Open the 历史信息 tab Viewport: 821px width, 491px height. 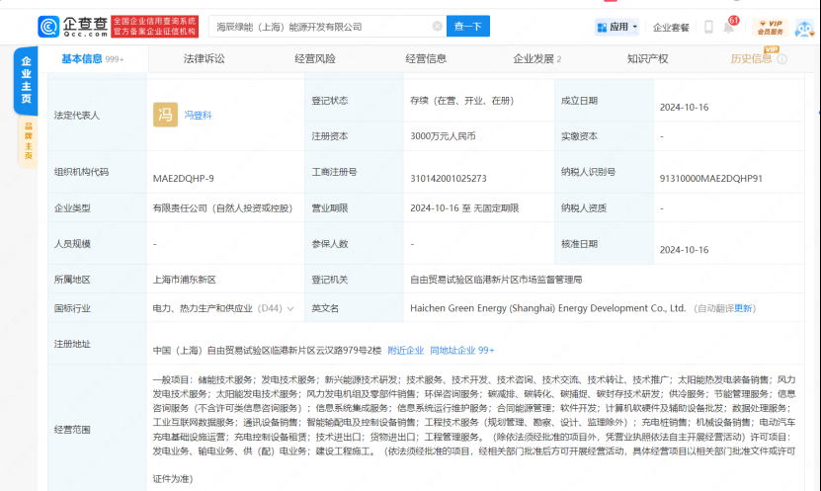(x=751, y=59)
